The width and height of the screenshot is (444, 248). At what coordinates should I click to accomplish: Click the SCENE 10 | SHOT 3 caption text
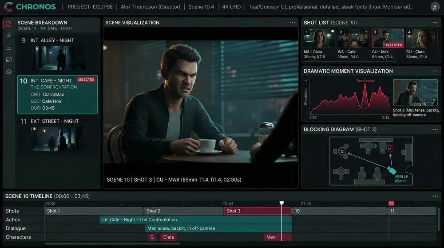click(174, 180)
